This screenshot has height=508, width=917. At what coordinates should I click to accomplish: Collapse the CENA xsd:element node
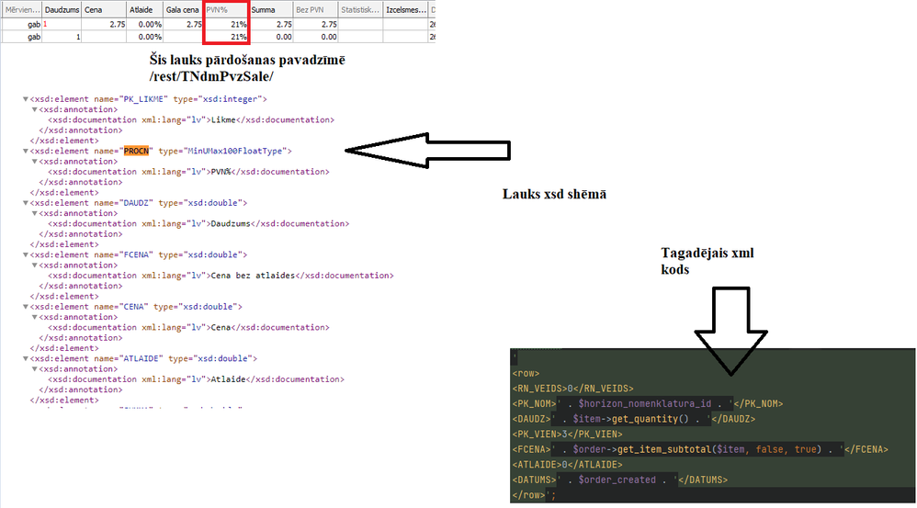26,307
